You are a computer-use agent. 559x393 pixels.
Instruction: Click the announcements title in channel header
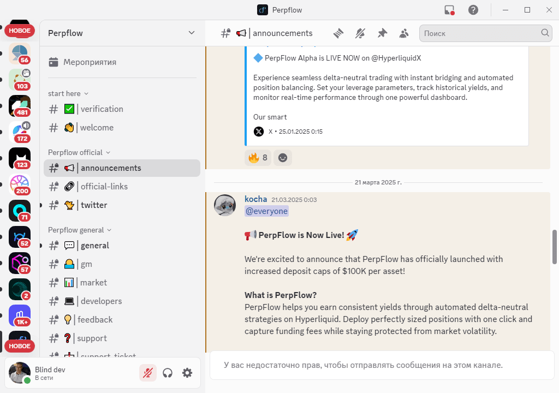coord(283,33)
